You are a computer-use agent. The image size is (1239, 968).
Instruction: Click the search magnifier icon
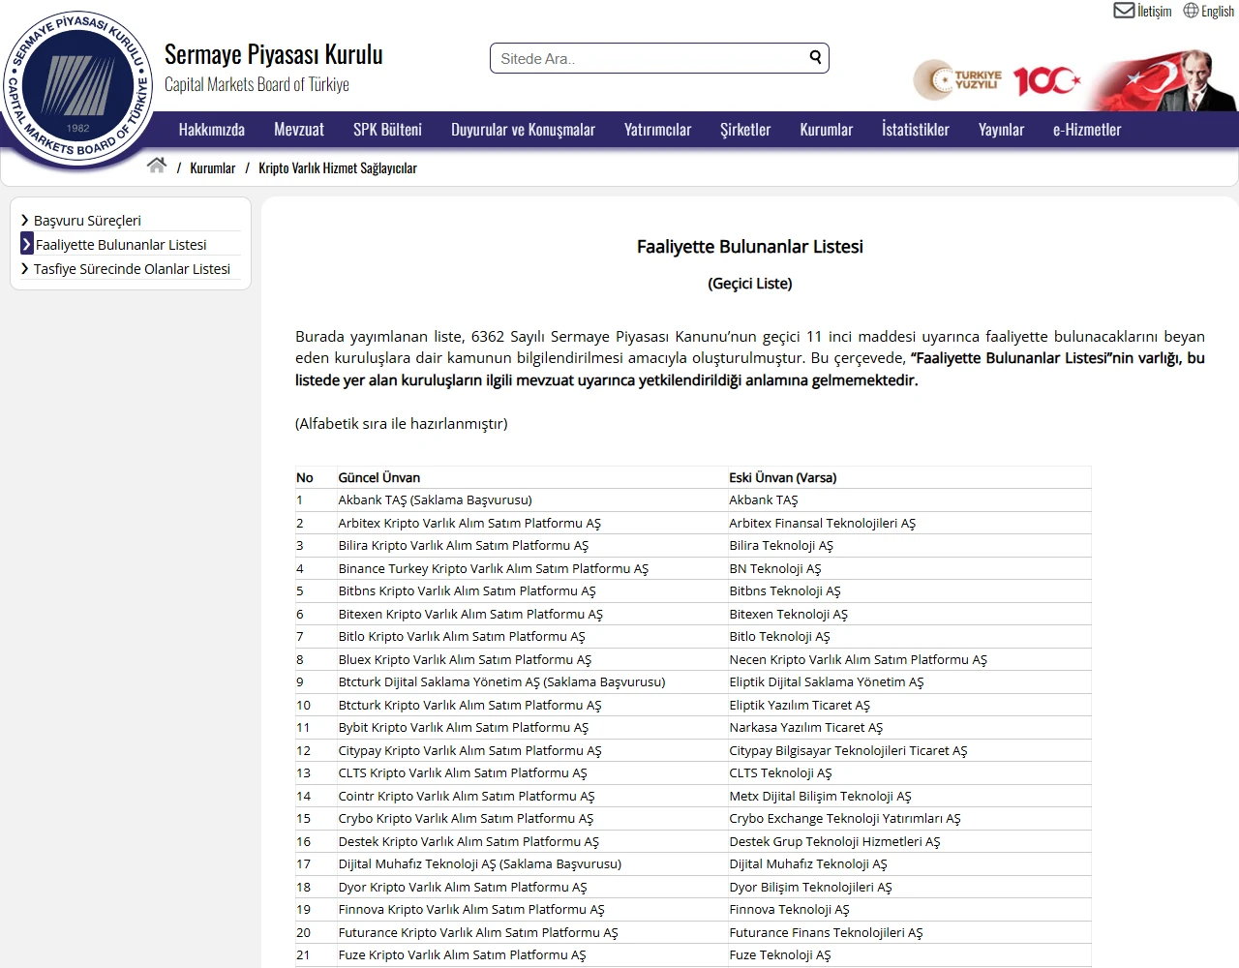point(815,57)
